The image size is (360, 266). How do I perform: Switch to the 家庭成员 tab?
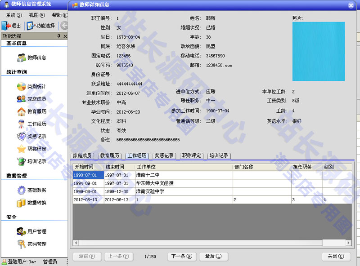tap(82, 156)
